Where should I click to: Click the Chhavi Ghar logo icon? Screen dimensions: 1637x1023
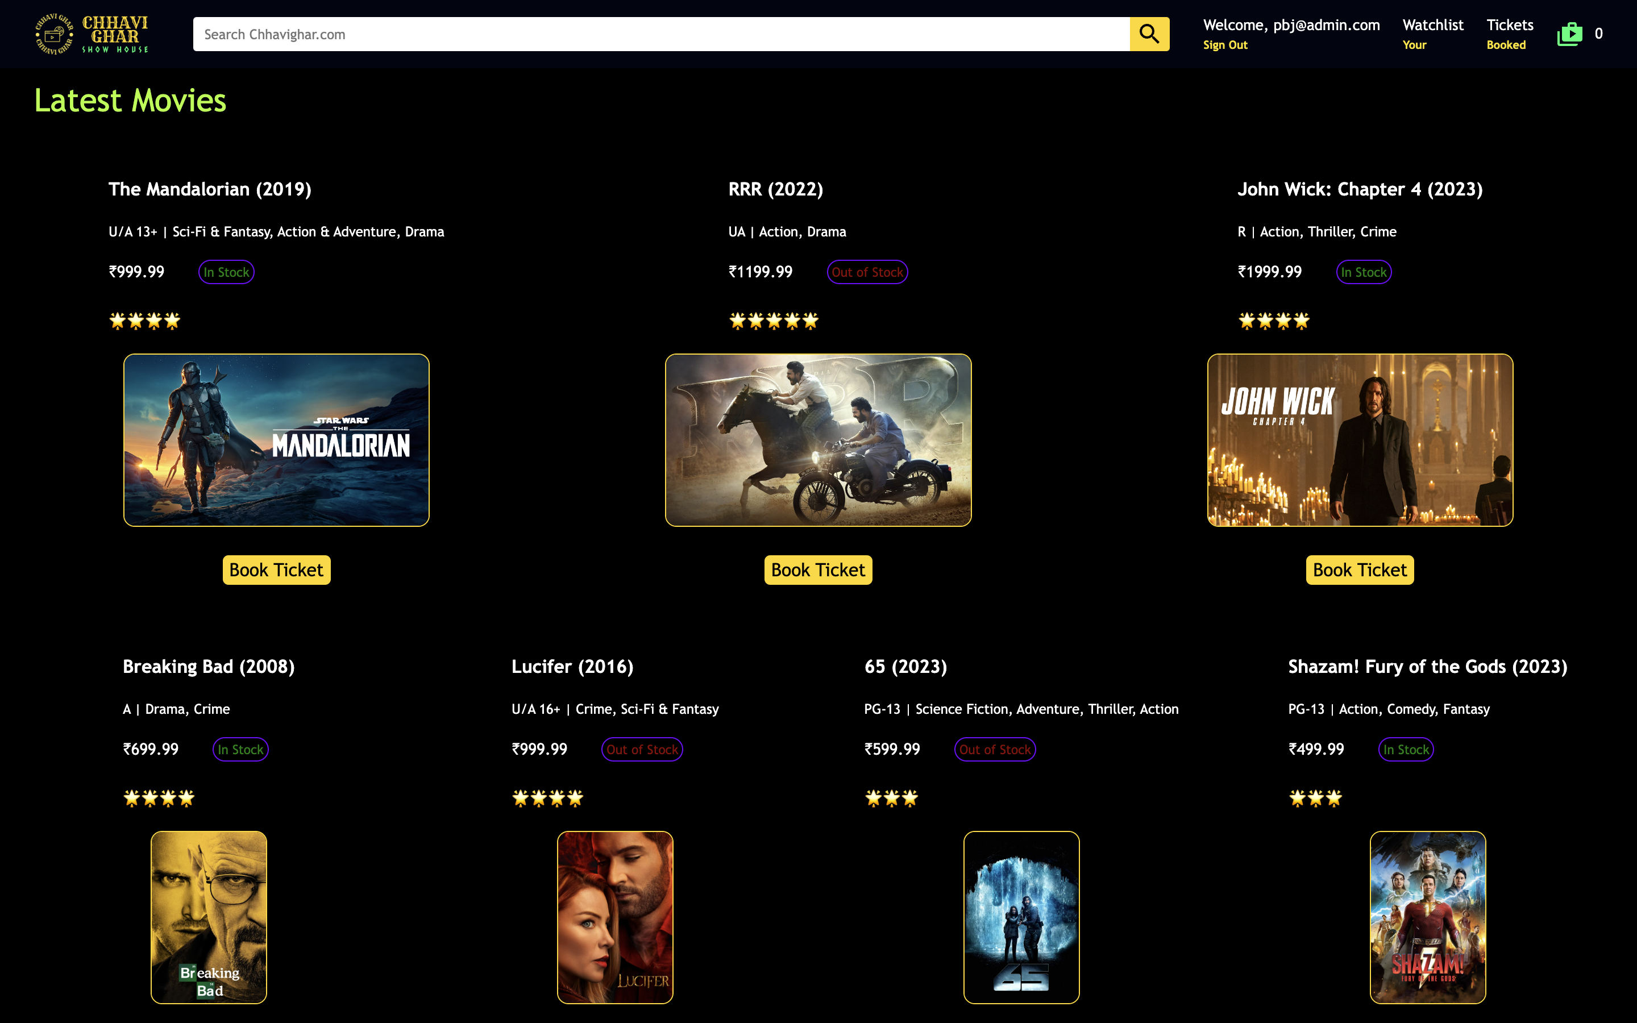[53, 34]
